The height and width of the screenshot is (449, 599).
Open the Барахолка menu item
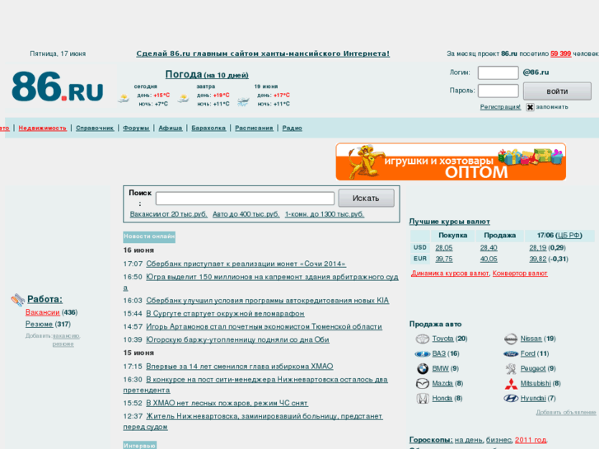pos(208,128)
